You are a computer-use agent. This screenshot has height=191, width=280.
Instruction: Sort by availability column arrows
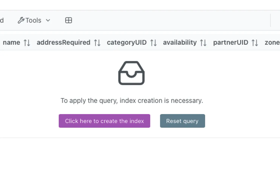coord(203,43)
